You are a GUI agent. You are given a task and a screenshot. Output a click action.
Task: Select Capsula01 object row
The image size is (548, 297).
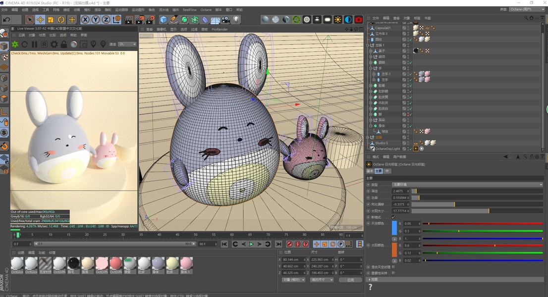[383, 28]
